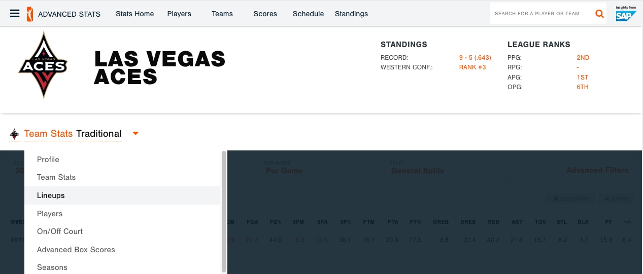
Task: Click the WNBA logo icon
Action: click(x=29, y=14)
